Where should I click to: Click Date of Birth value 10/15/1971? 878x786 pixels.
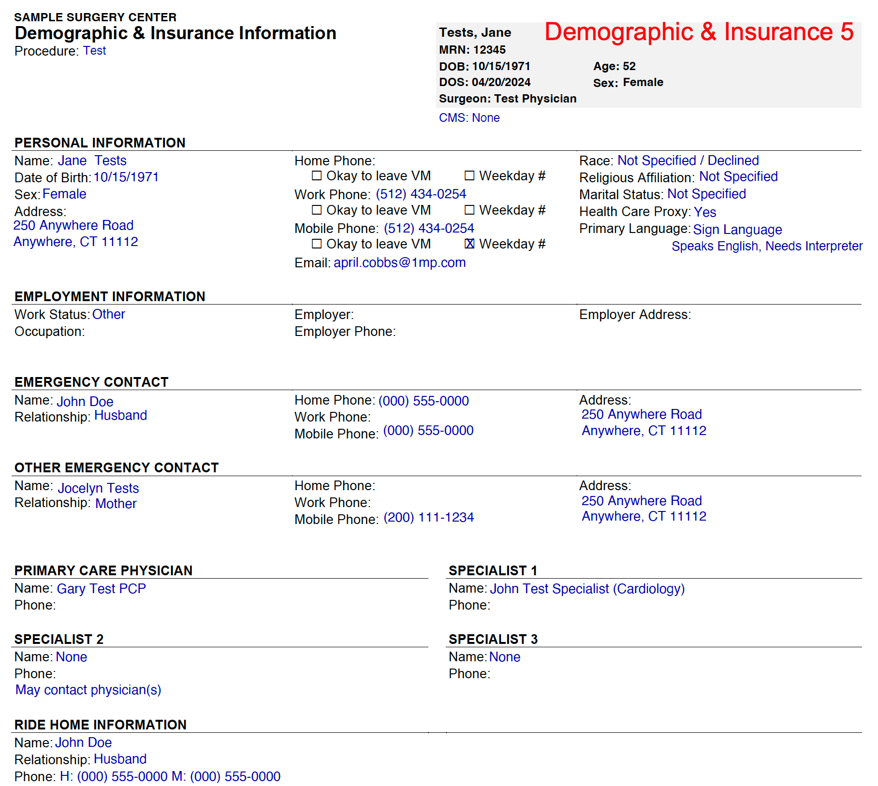[x=126, y=177]
